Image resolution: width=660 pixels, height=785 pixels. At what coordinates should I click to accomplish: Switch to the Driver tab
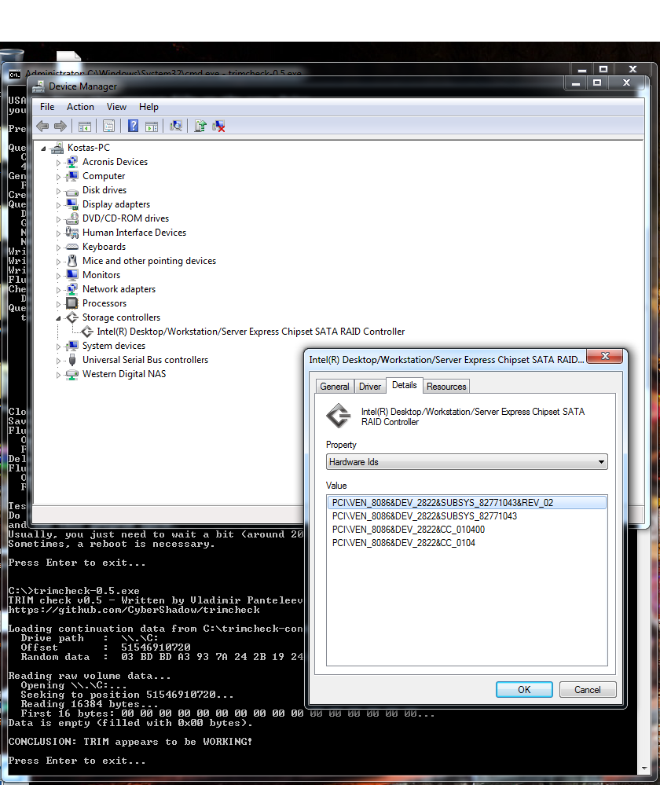[369, 387]
